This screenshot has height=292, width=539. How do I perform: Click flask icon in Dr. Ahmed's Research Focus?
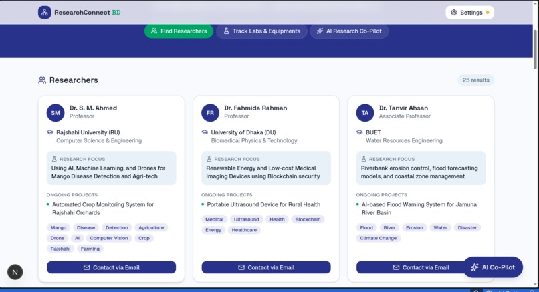54,159
